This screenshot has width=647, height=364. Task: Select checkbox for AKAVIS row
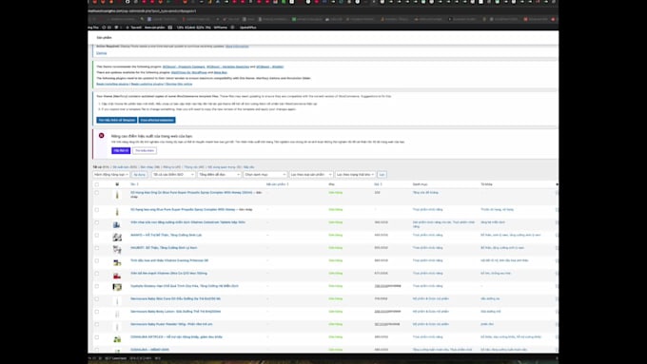(97, 235)
